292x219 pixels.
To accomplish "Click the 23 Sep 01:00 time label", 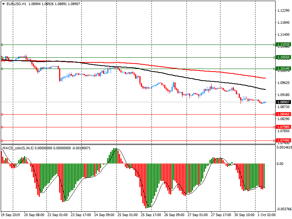I will pos(58,215).
